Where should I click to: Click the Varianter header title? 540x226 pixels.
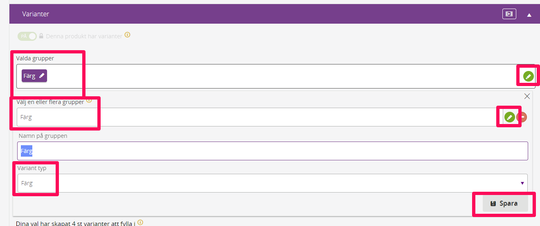point(36,14)
